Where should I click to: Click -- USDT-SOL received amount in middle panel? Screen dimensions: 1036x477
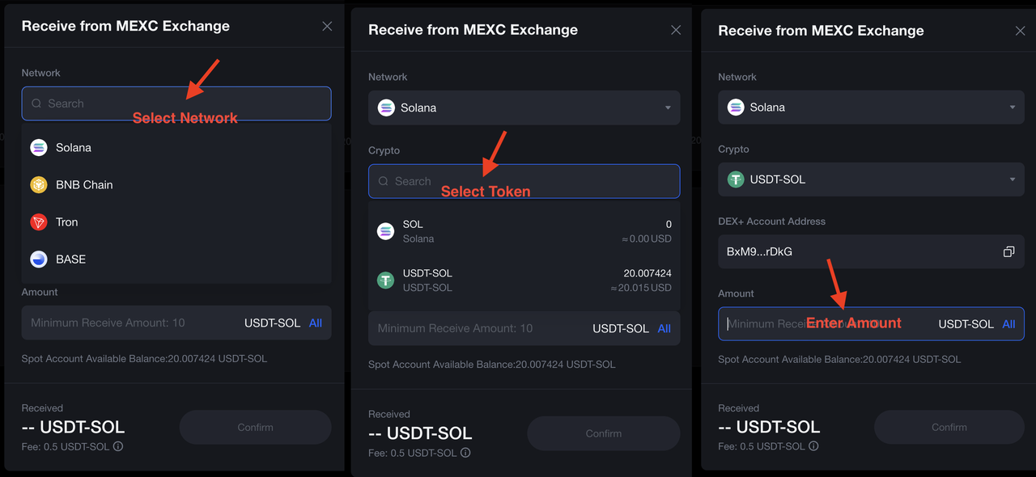(x=420, y=433)
